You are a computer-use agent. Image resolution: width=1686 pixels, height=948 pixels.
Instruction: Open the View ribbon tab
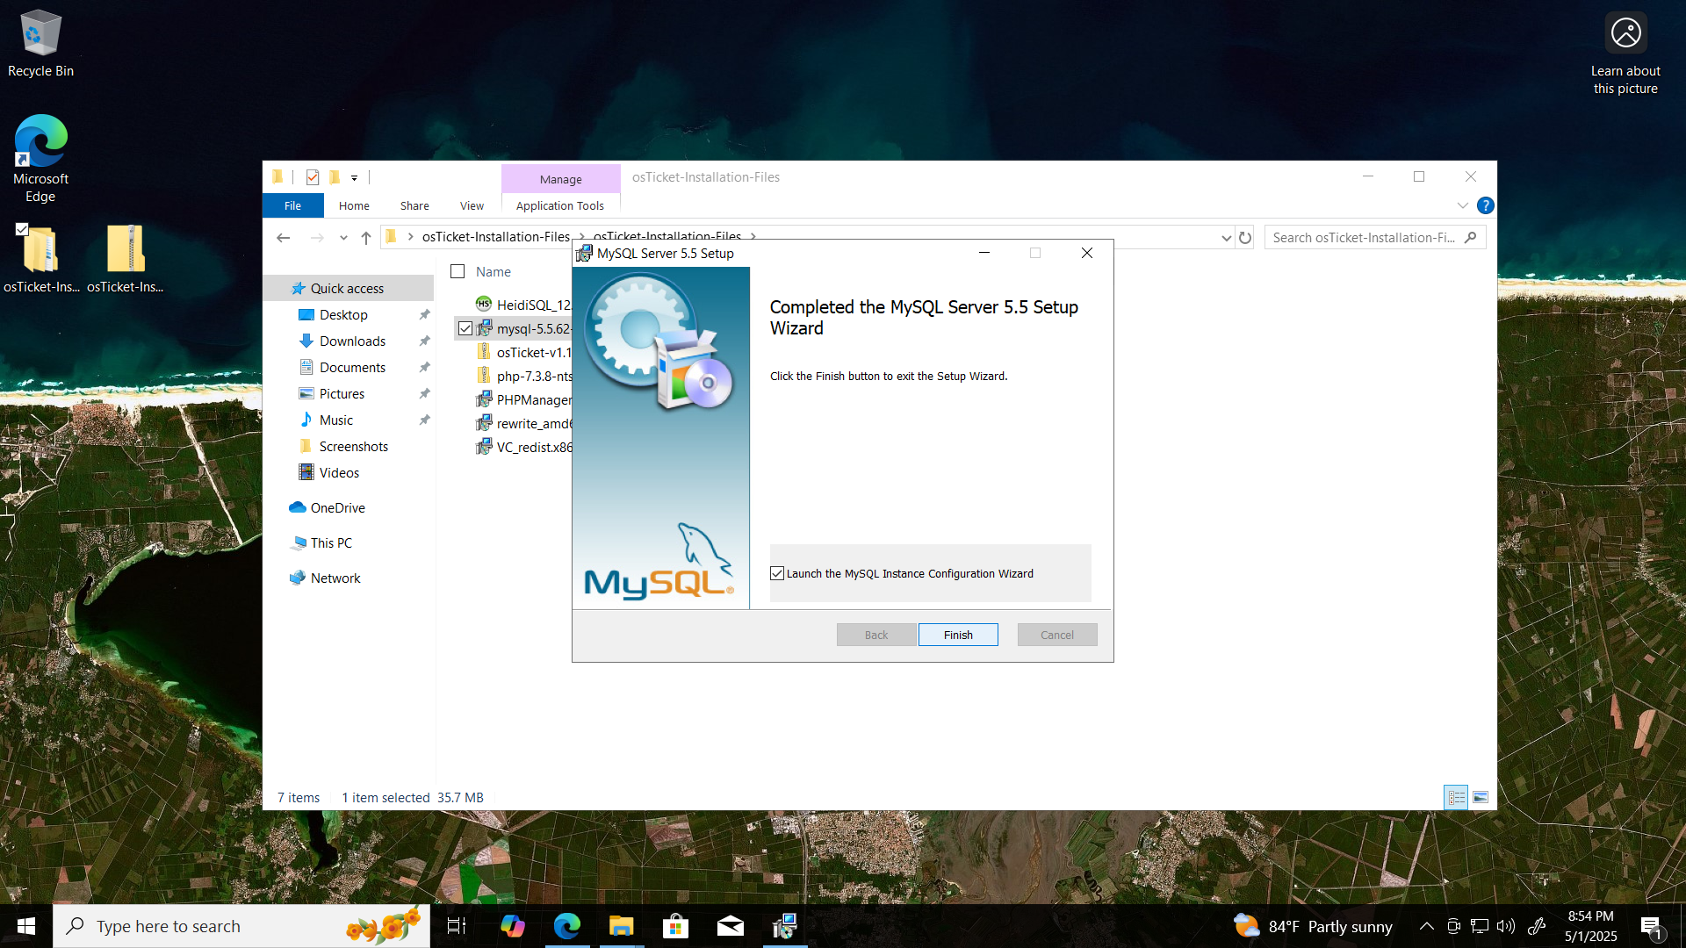(472, 205)
